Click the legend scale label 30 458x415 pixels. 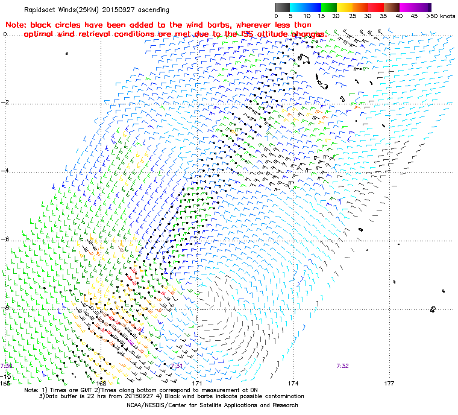tap(368, 16)
